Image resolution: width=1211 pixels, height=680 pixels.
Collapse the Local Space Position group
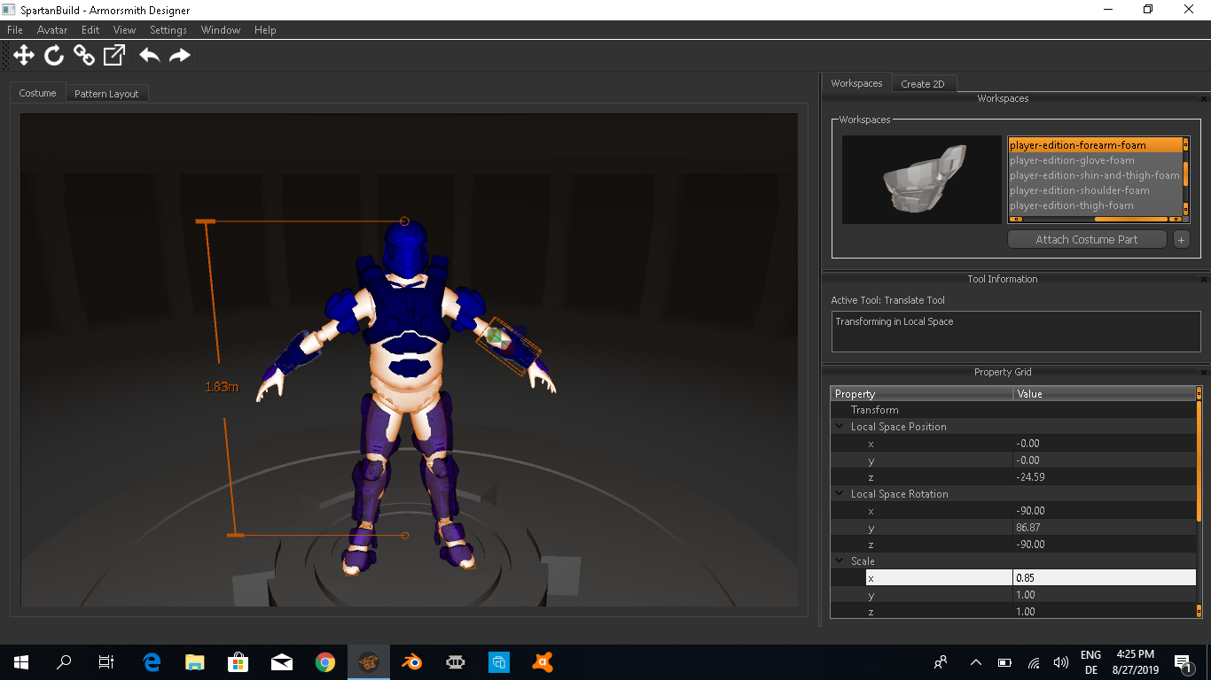click(x=840, y=427)
